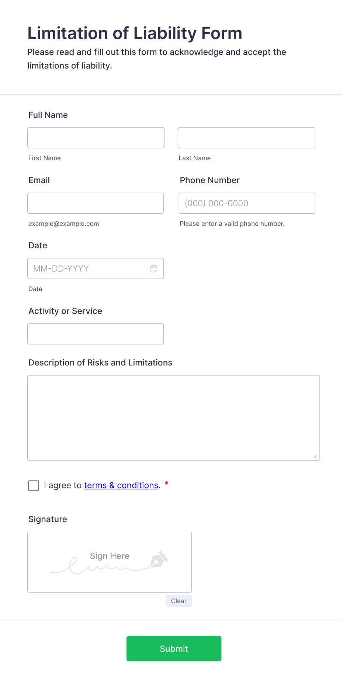Clear the signature using the Clear button
343x682 pixels.
178,601
